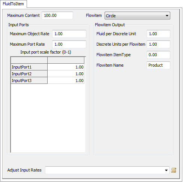Select the InputPort2 row header
This screenshot has width=183, height=182.
[29, 74]
